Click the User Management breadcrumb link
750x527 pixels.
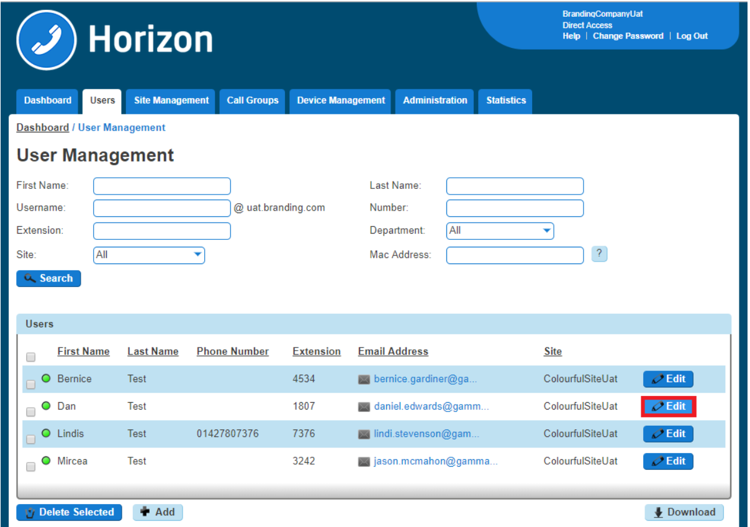(x=122, y=127)
